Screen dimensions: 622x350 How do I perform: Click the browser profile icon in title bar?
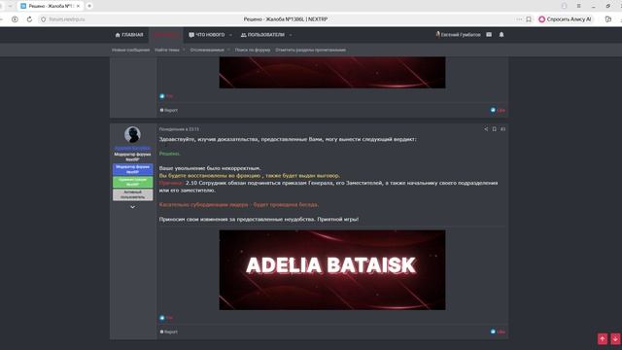(x=564, y=6)
